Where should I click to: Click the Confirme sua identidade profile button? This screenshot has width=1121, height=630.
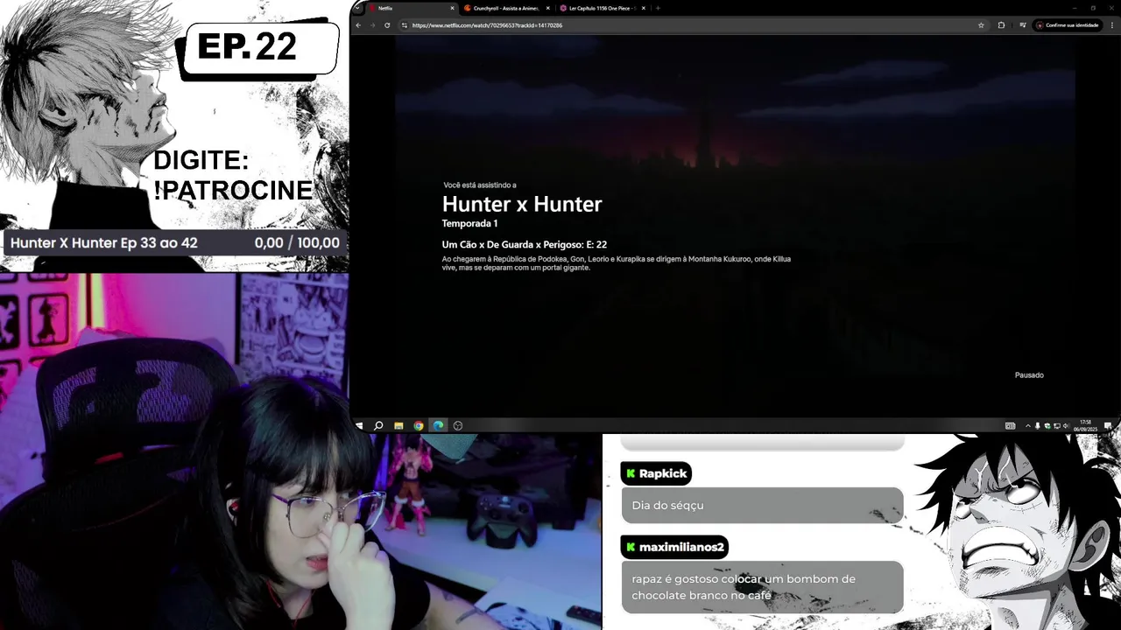point(1068,25)
